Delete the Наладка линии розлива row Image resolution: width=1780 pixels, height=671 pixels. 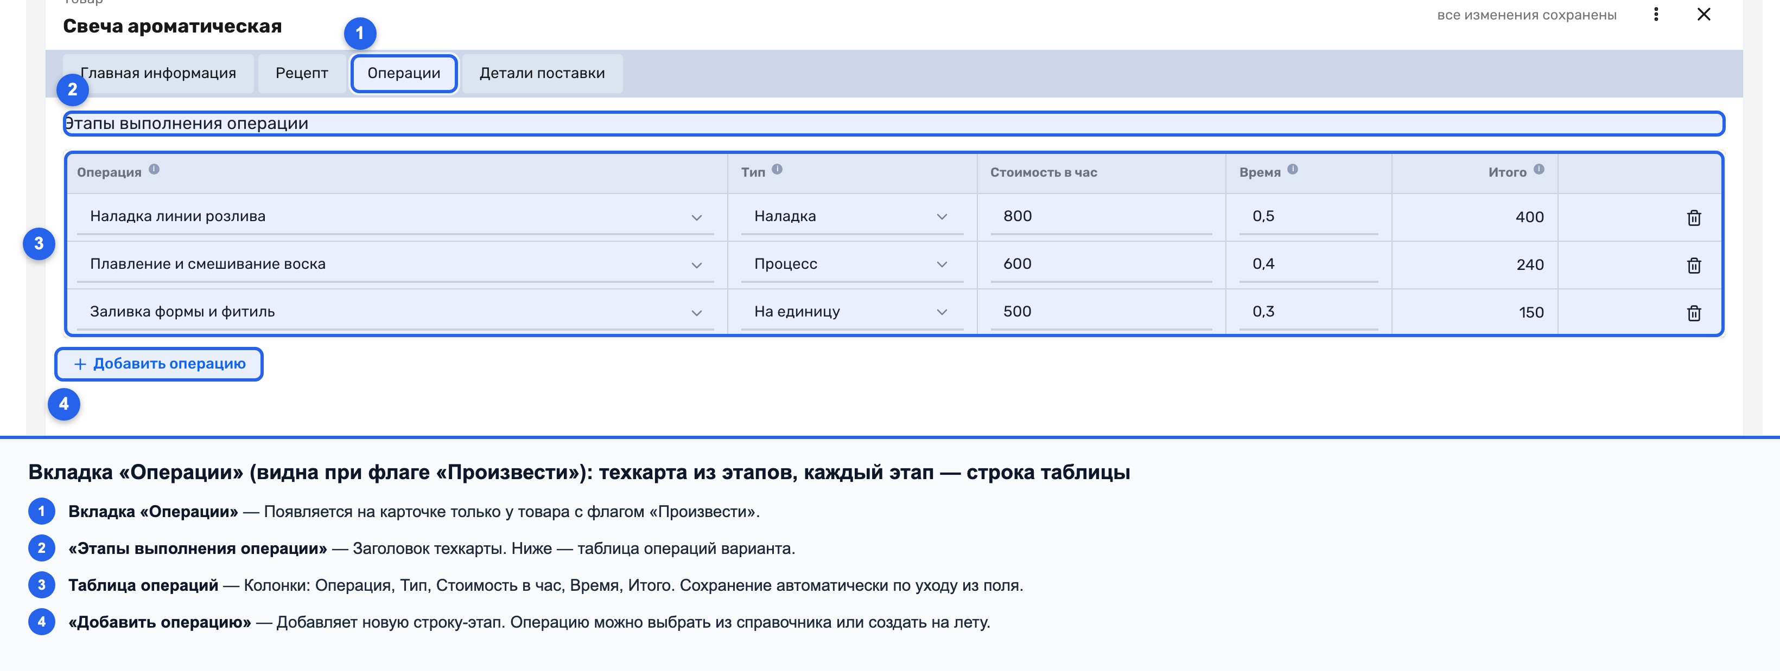point(1694,217)
